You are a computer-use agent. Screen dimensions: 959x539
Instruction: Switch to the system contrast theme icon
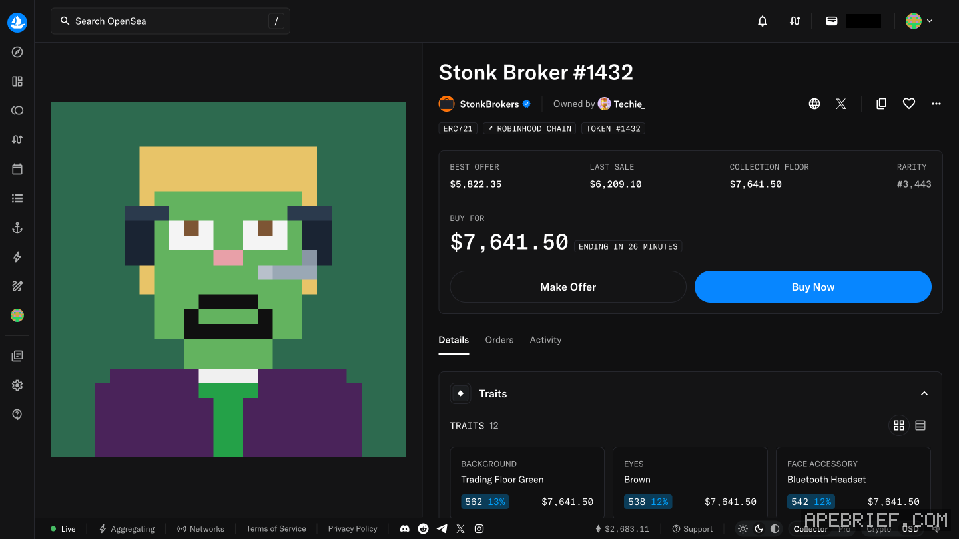point(775,529)
